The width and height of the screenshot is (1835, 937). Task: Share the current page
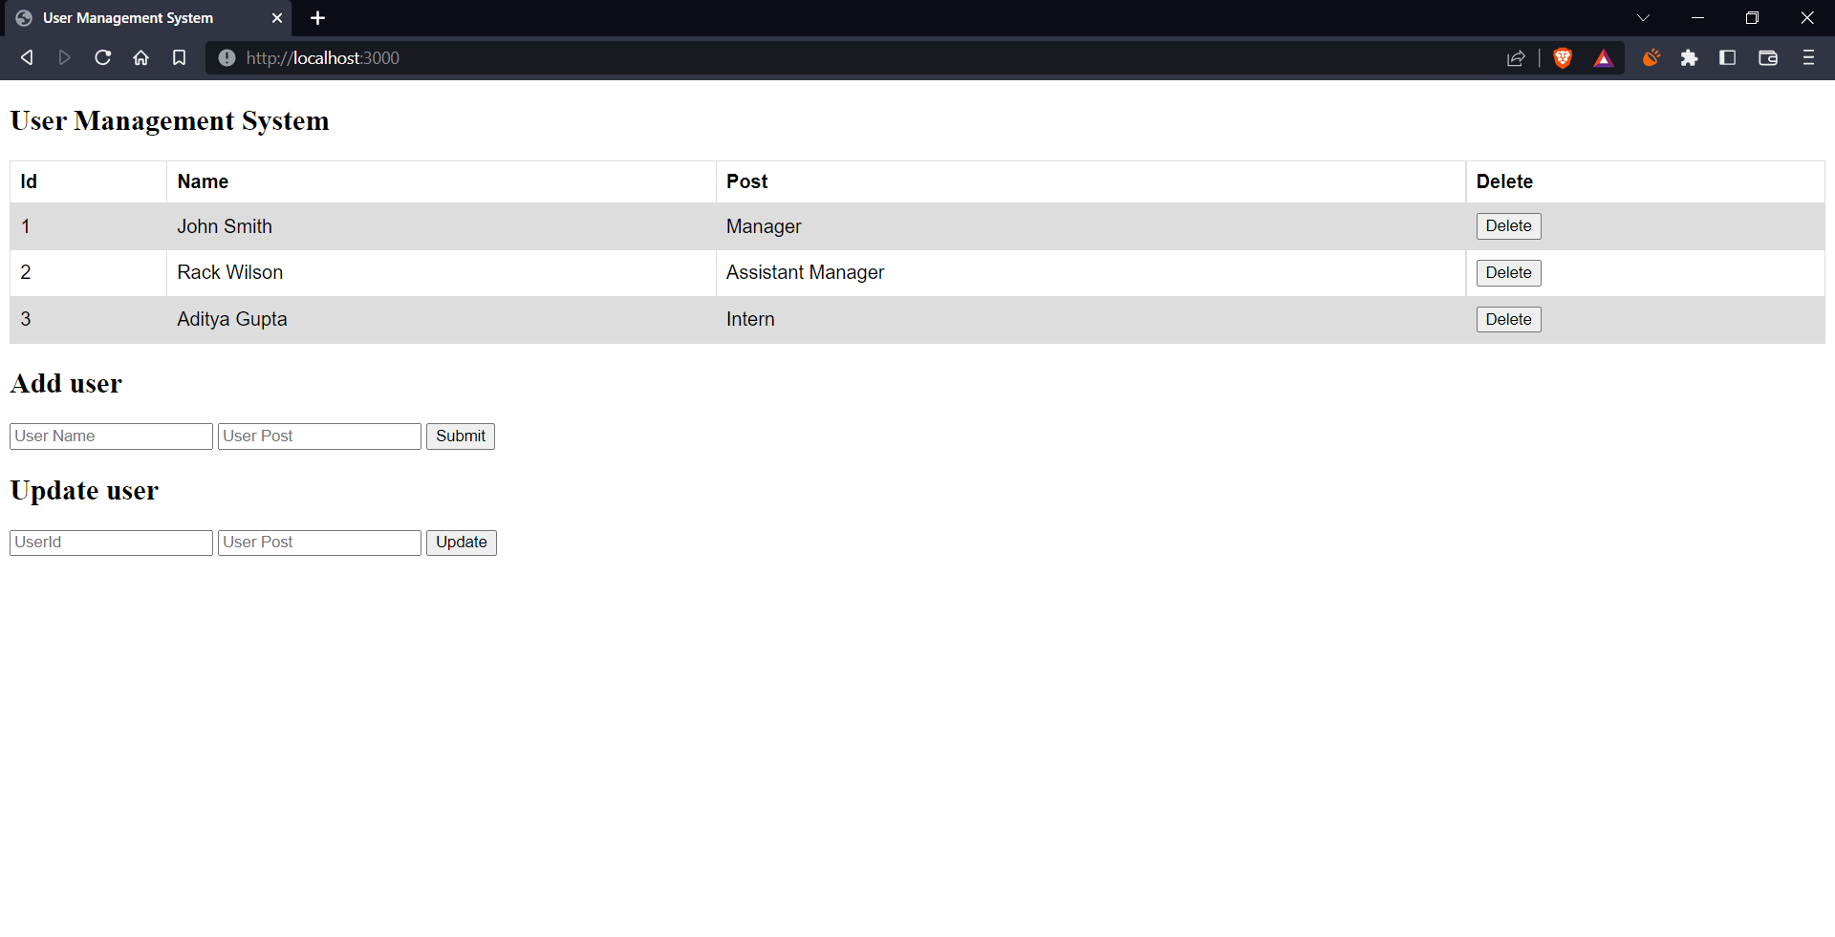pos(1517,57)
